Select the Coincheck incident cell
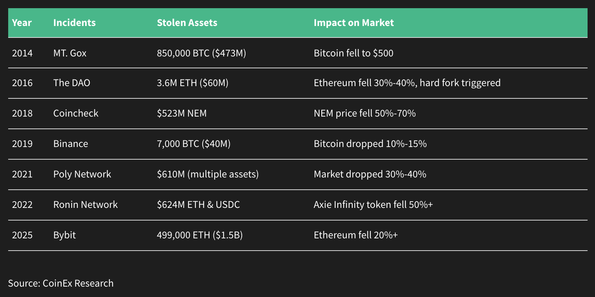 76,113
